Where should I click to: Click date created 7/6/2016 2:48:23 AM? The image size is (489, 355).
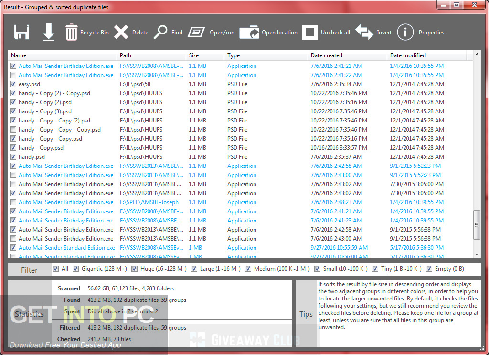coord(336,202)
